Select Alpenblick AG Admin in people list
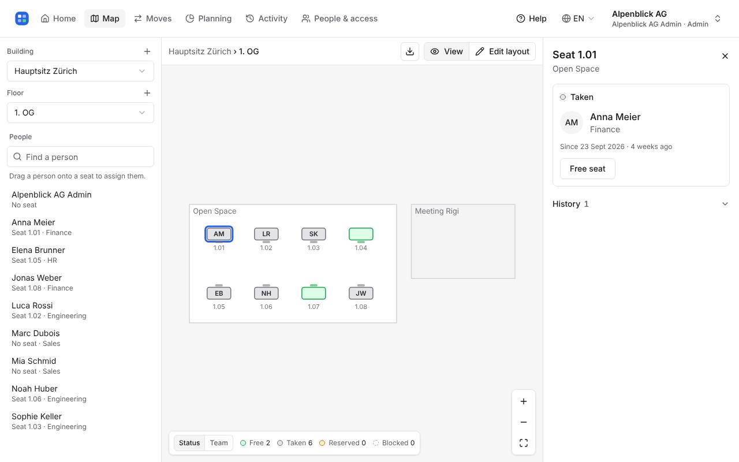739x462 pixels. [x=80, y=199]
